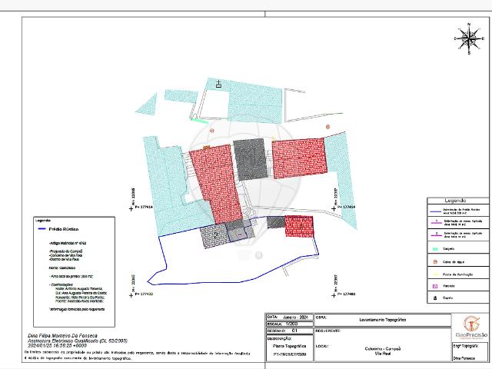Image resolution: width=492 pixels, height=369 pixels.
Task: Click the scale value next to ESCALA
Action: pyautogui.click(x=292, y=324)
